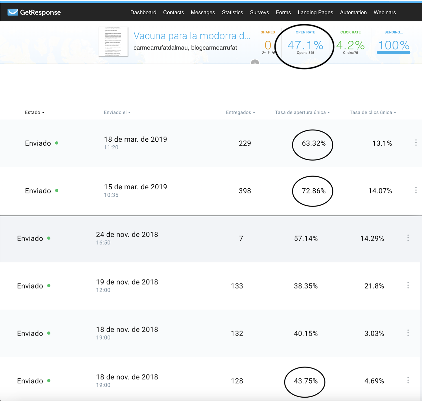Open three-dot menu for 24 de nov. 2018 row

pos(408,238)
